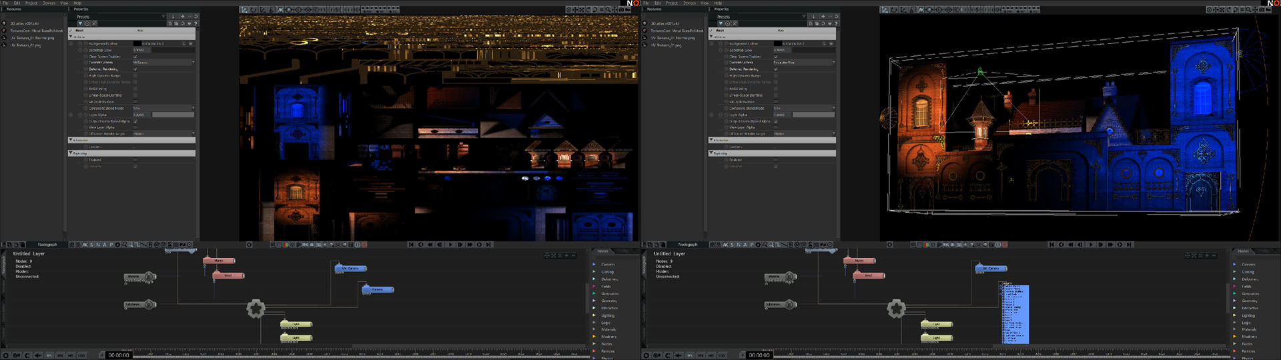This screenshot has height=360, width=1281.
Task: Select the blue Camera node in left nodegraph
Action: tap(378, 289)
